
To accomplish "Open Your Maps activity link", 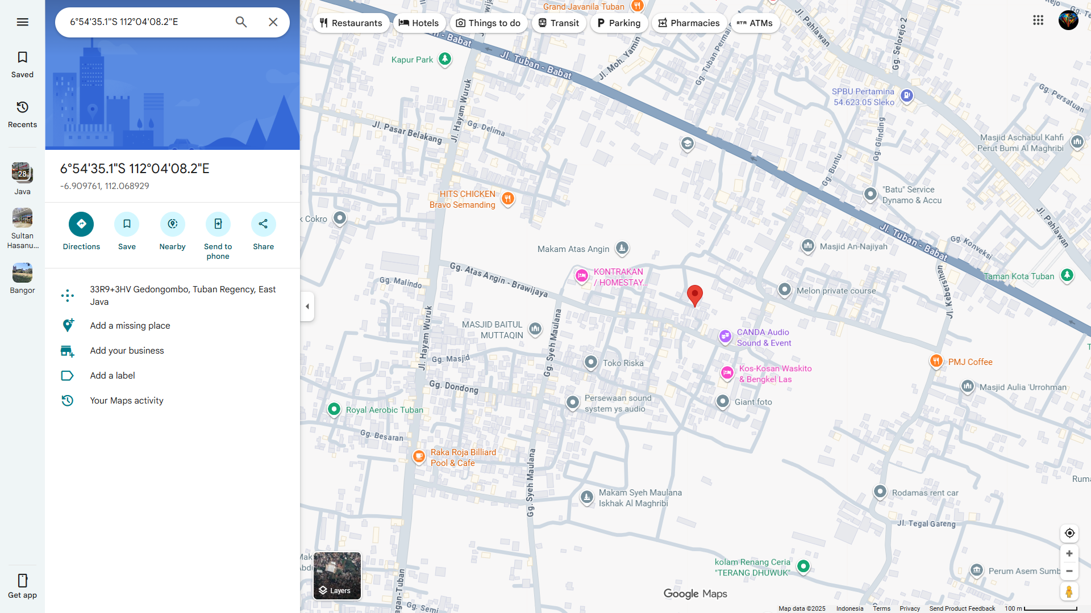I will 126,401.
